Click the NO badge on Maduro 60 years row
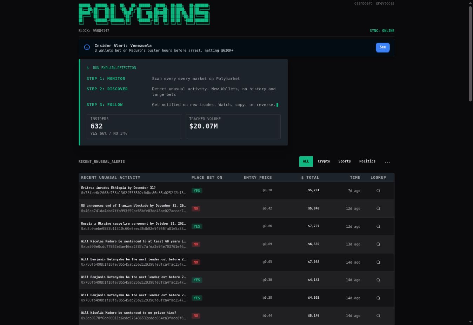This screenshot has width=473, height=325. 196,244
